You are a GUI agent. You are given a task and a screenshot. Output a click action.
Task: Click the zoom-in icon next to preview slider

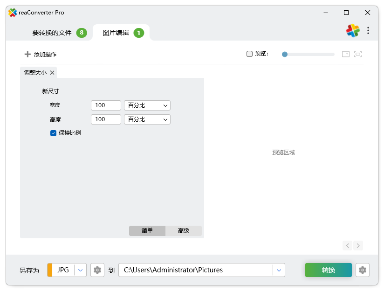pos(346,54)
